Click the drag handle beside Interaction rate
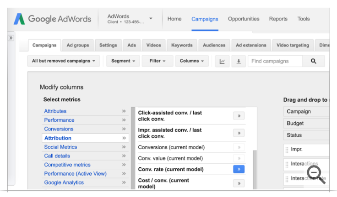Screen dimensions: 337x197 coord(287,179)
